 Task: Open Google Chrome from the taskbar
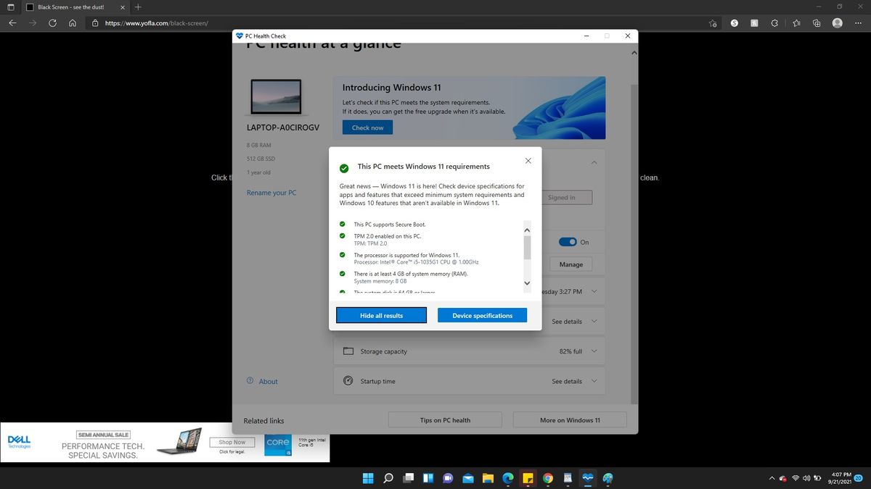point(547,477)
